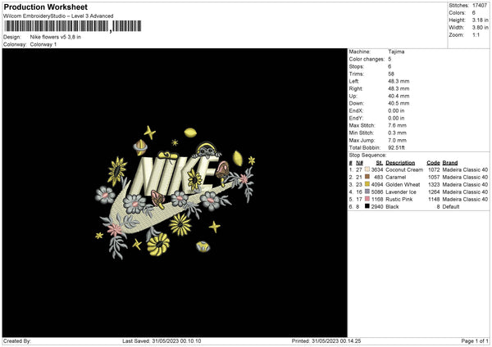Click the Max Stitch value '7.6 mm'
492x347 pixels.
click(397, 125)
